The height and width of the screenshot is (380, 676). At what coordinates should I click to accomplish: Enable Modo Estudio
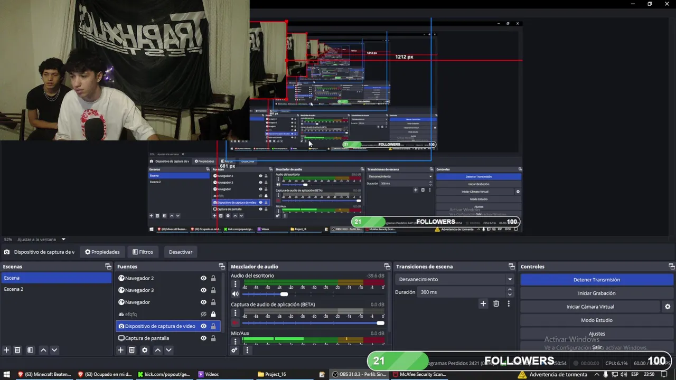point(597,320)
